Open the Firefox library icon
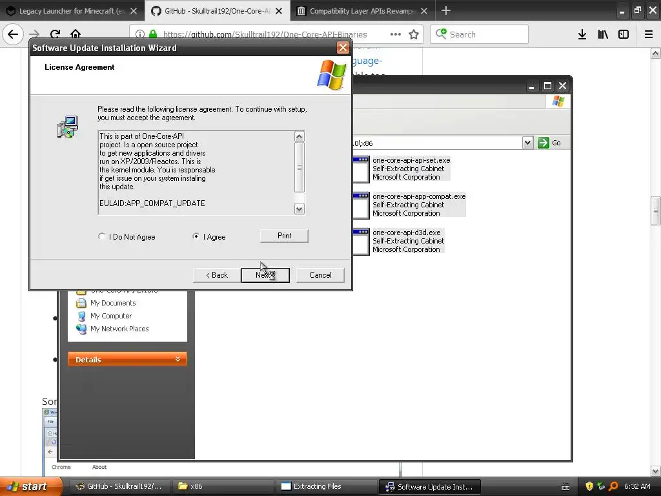The height and width of the screenshot is (496, 661). click(x=603, y=34)
